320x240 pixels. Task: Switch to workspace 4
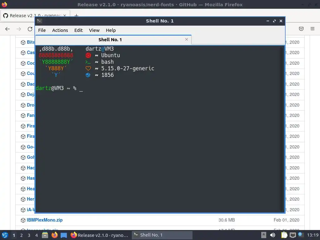[37, 235]
